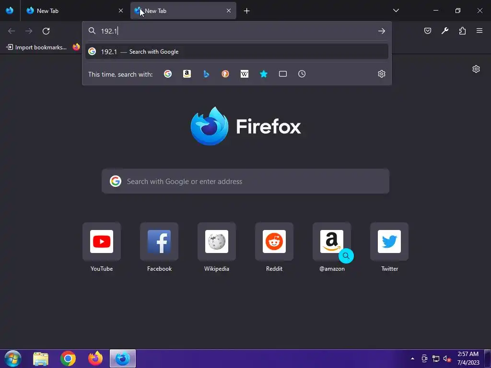
Task: Click the Go arrow in address bar
Action: 381,31
